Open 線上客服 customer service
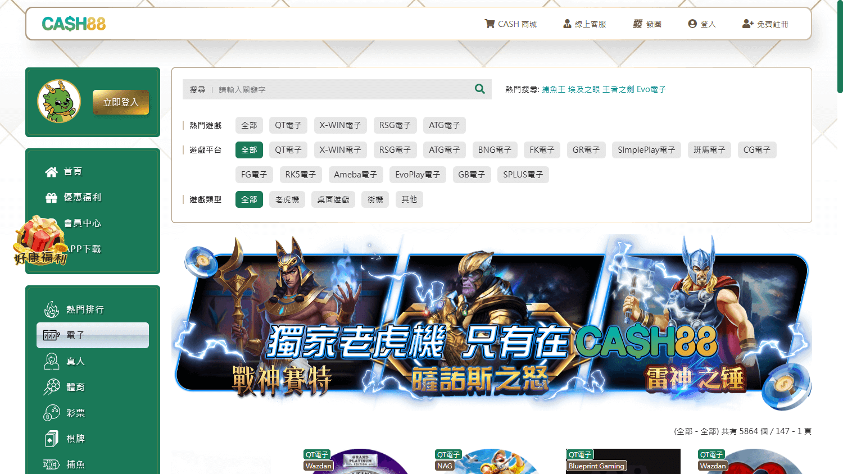 584,24
